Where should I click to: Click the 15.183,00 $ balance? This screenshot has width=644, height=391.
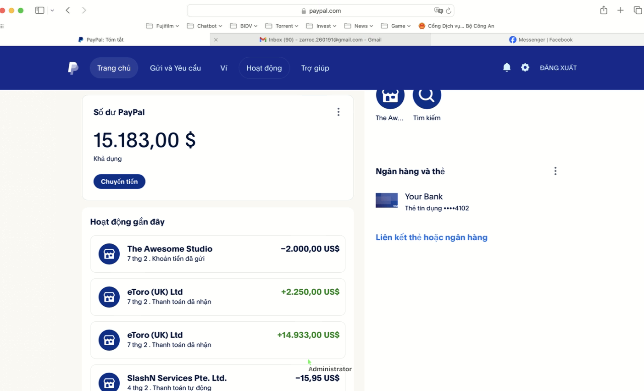click(144, 140)
